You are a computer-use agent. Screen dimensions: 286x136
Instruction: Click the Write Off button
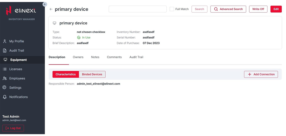tap(258, 9)
